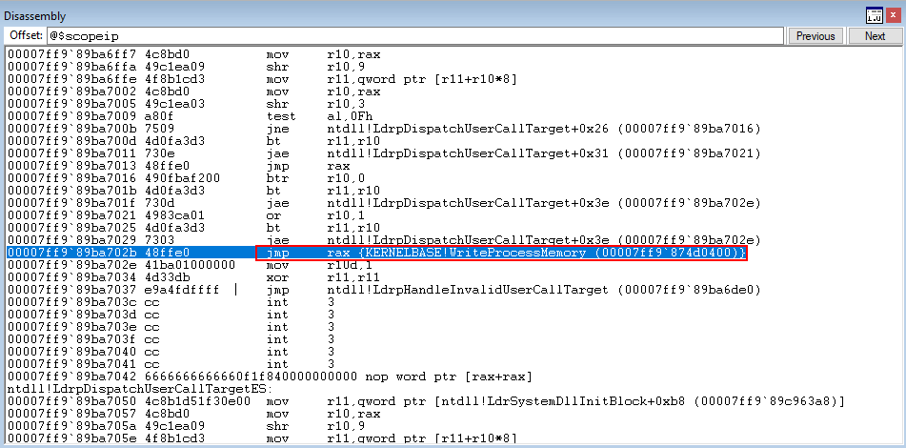Click the Previous button
Viewport: 906px width, 448px height.
(x=815, y=36)
